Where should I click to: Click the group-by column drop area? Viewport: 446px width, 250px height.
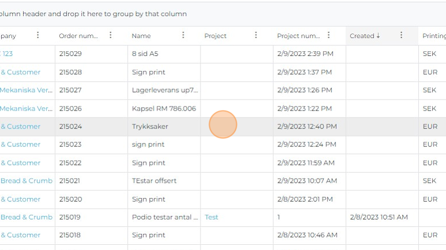(173, 14)
